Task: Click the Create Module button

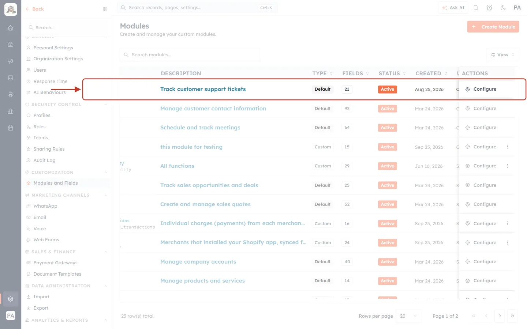Action: 493,27
